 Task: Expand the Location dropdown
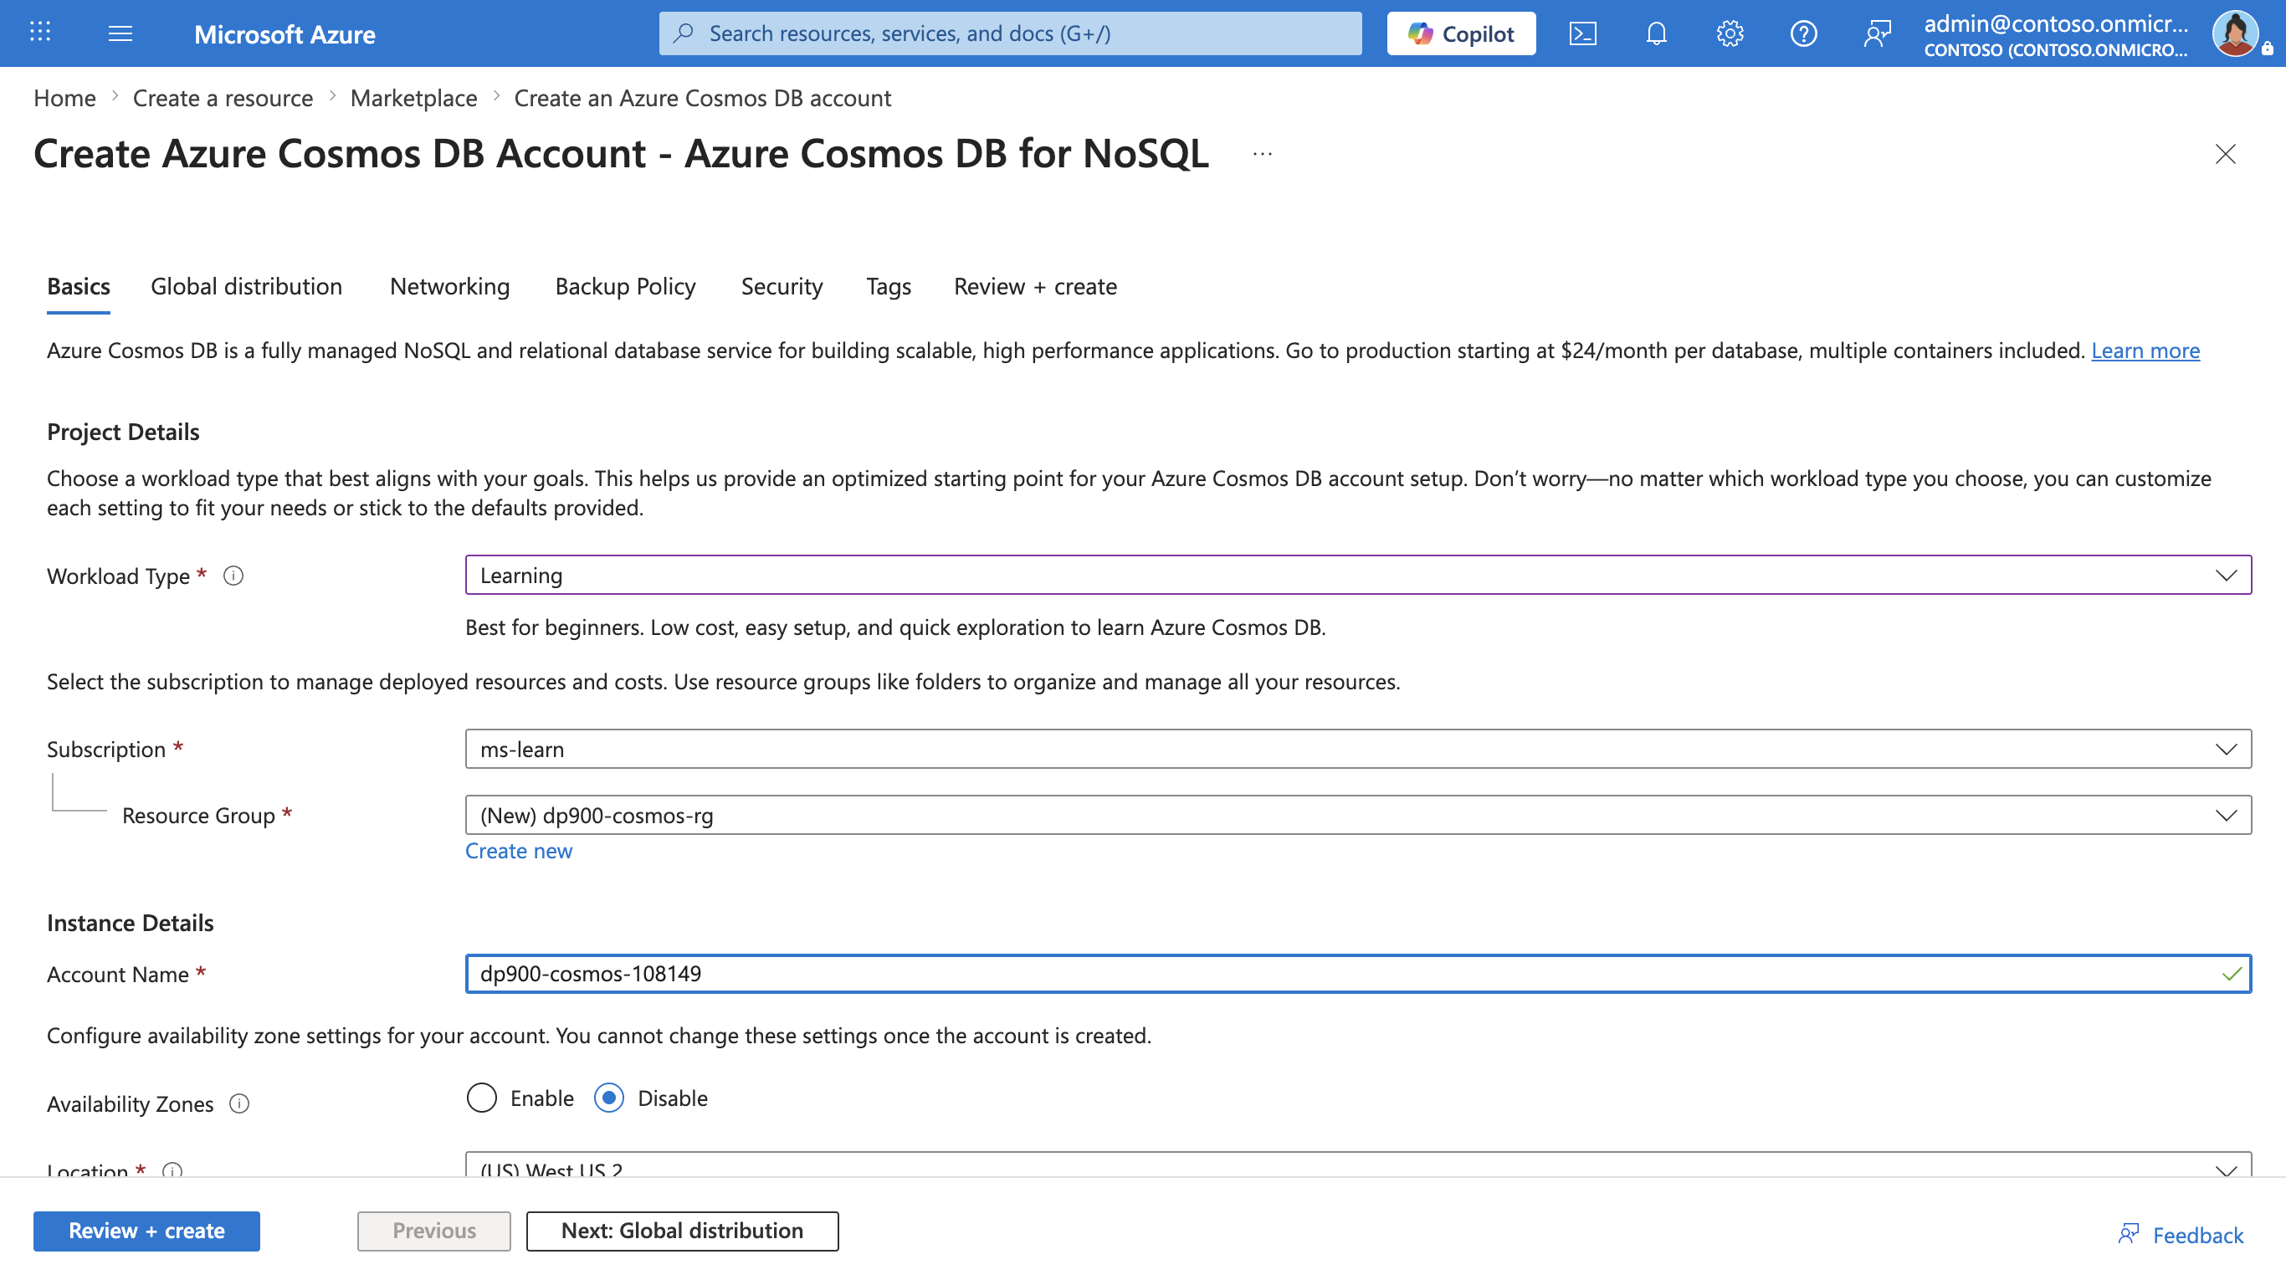[x=1358, y=1165]
